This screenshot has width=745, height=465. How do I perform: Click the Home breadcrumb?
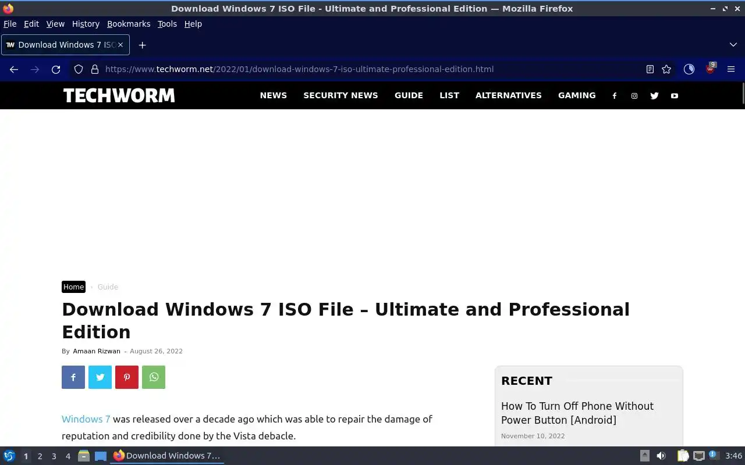coord(73,287)
